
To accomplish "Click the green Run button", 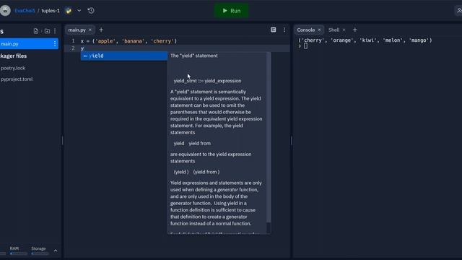I will point(231,11).
